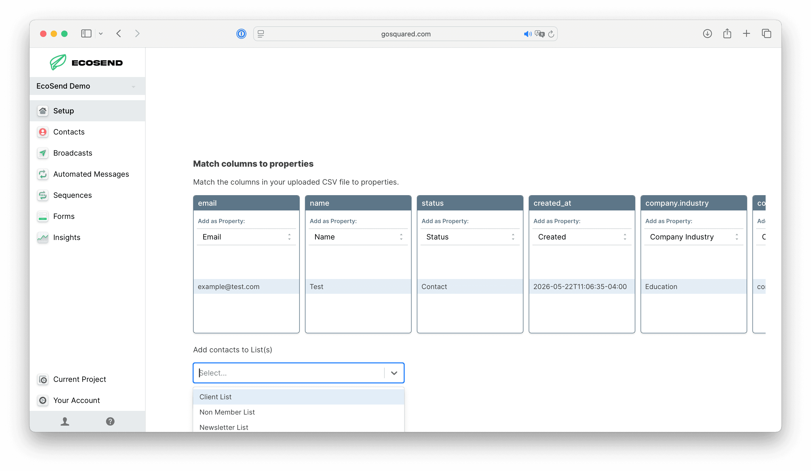
Task: Open the EcoSend Demo project dropdown
Action: click(x=88, y=86)
